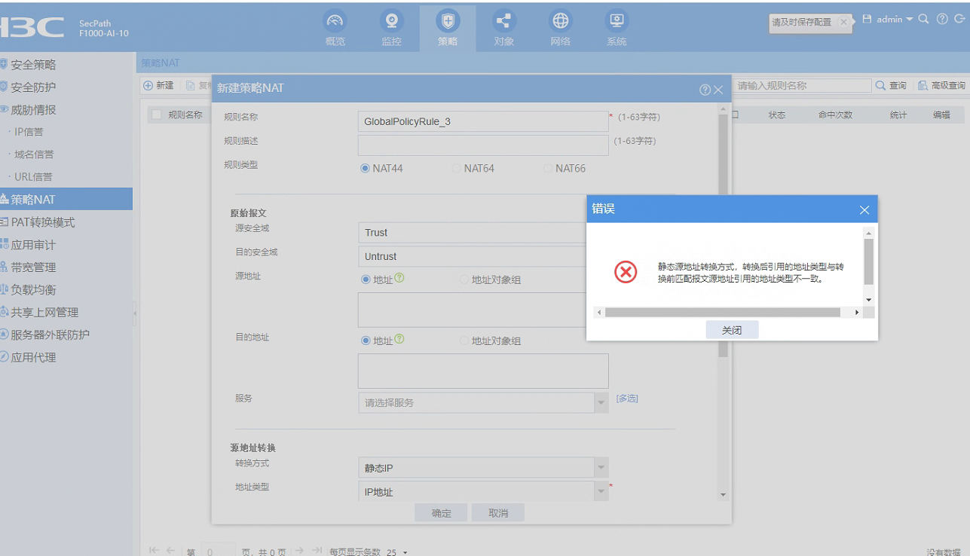
Task: Click the 规则名称 field containing GlobalPolicyRule_3
Action: click(x=483, y=121)
